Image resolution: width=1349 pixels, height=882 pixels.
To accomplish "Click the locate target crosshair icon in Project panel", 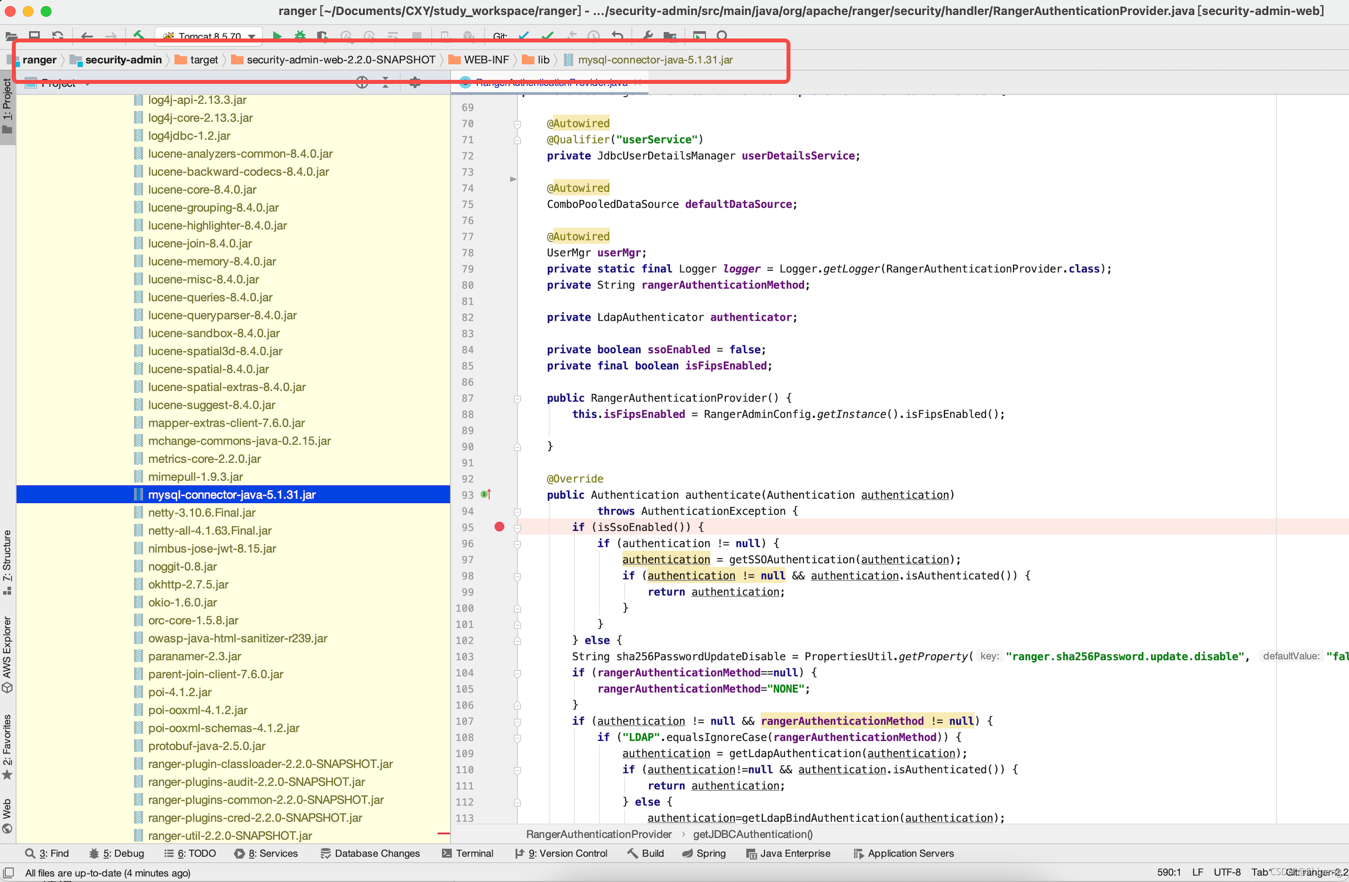I will click(362, 83).
